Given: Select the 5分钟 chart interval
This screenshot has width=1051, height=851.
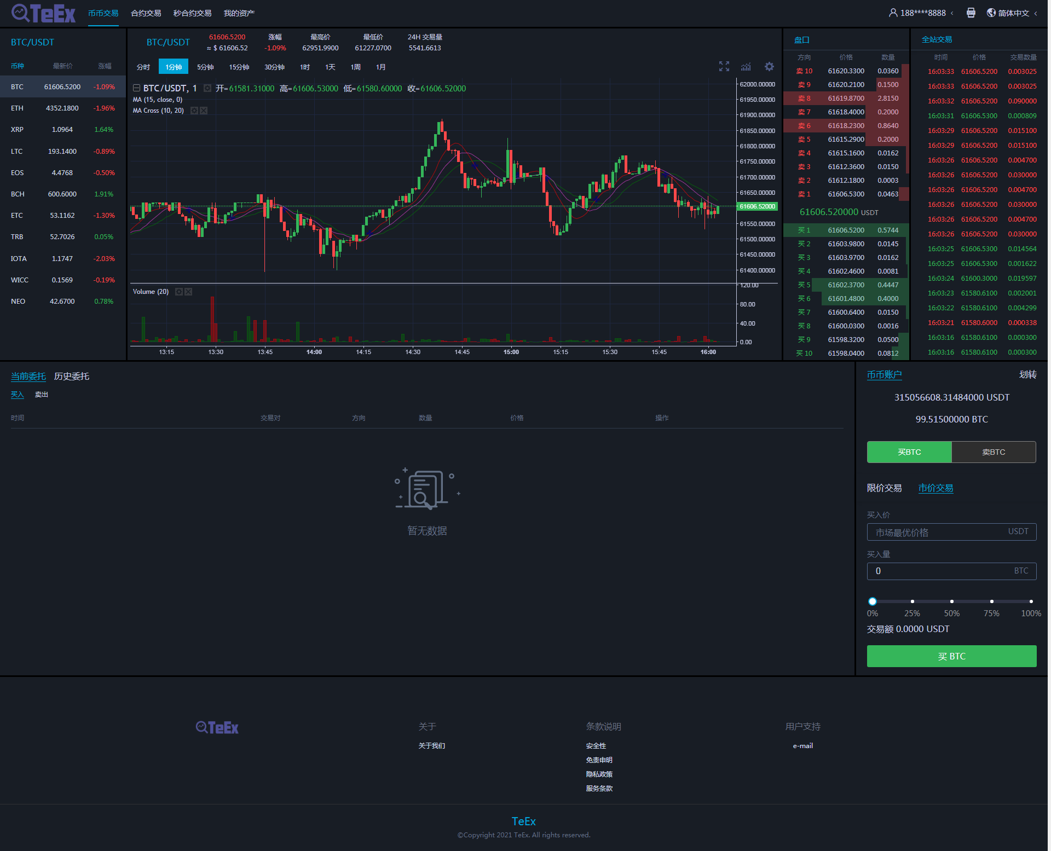Looking at the screenshot, I should [x=205, y=67].
